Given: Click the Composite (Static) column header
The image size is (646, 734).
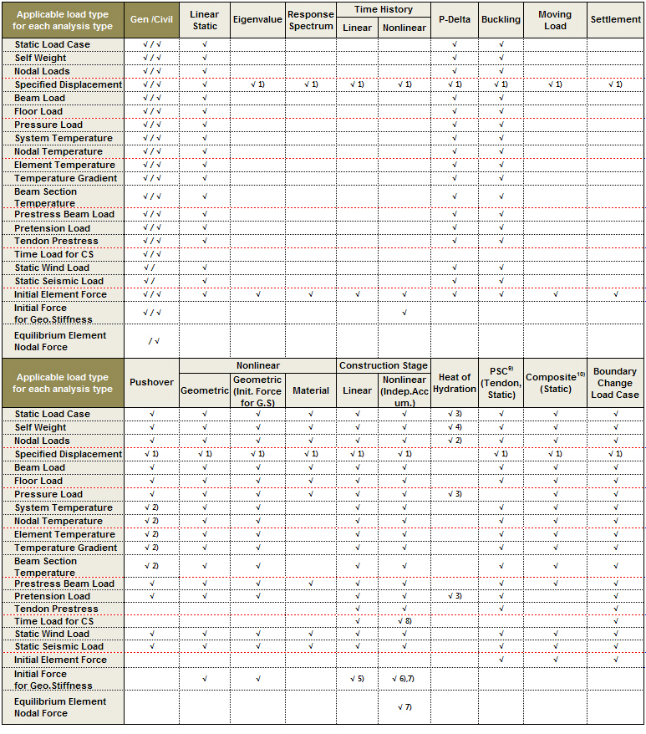Looking at the screenshot, I should point(555,383).
